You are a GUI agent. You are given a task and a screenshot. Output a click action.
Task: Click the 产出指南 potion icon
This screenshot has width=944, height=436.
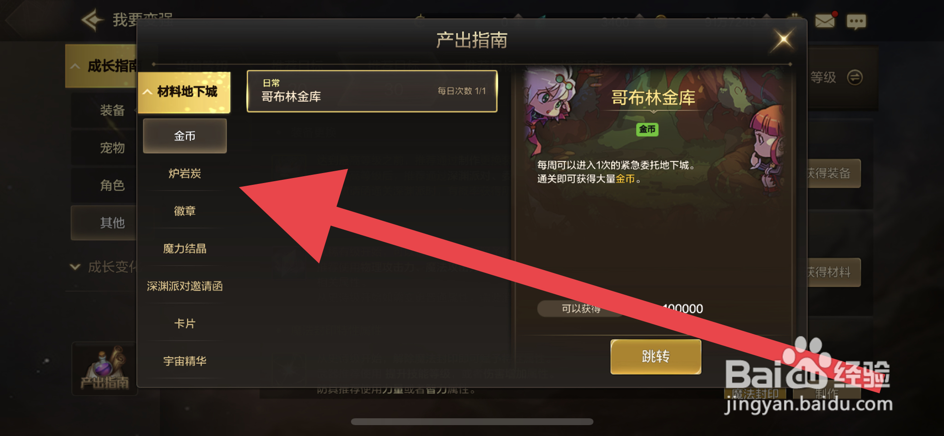click(x=104, y=369)
